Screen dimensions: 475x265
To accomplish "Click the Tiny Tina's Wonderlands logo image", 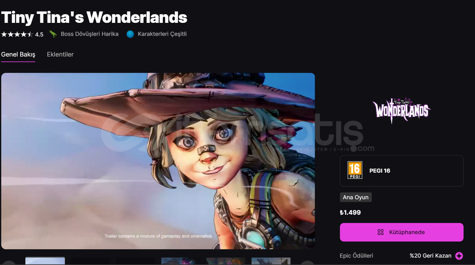I will point(401,111).
